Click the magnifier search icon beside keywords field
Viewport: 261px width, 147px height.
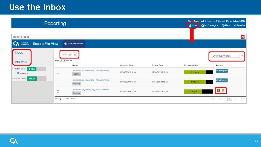click(x=242, y=56)
